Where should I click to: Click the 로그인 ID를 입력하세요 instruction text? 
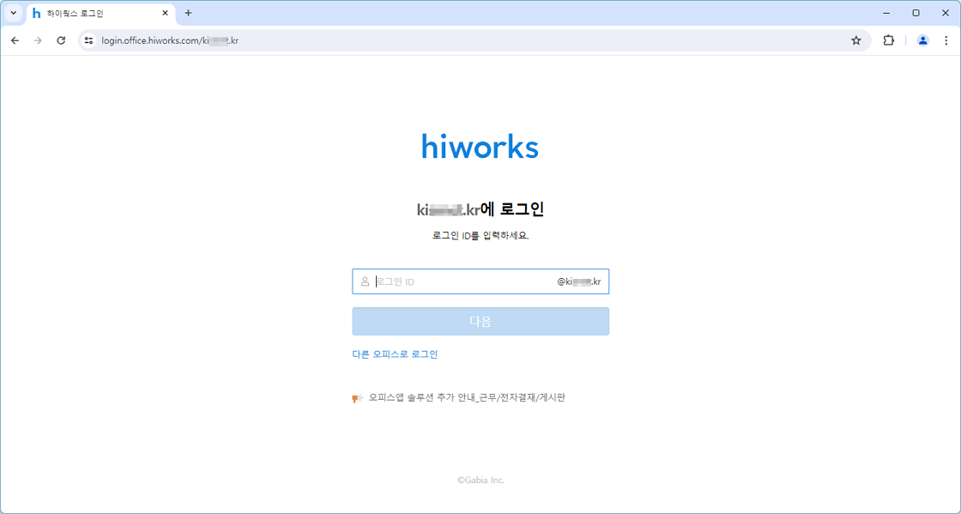(480, 236)
